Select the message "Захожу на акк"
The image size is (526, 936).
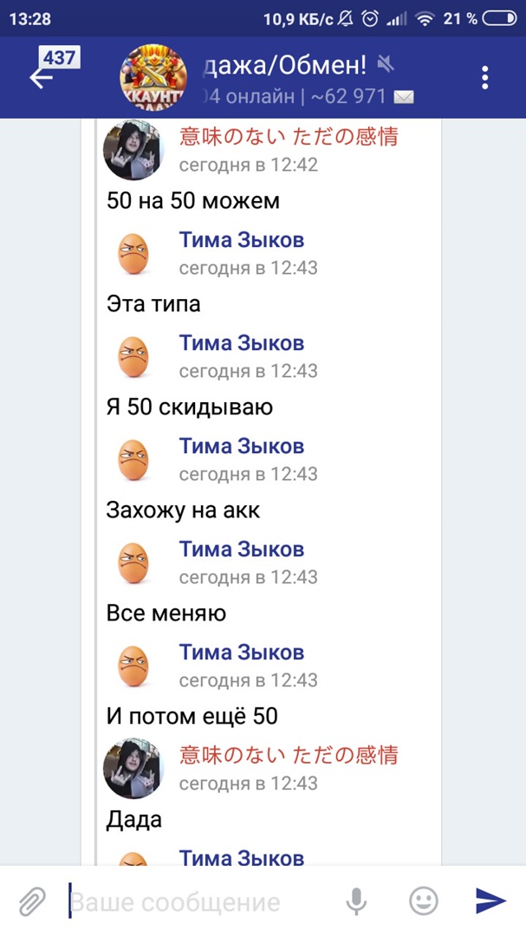pos(183,510)
